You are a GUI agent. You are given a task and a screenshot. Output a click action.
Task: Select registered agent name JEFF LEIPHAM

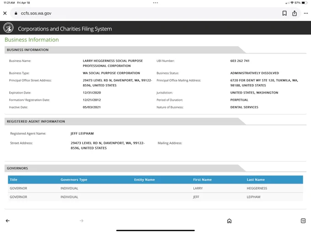(82, 133)
